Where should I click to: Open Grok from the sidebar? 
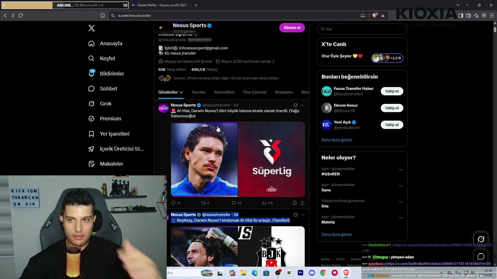[100, 104]
